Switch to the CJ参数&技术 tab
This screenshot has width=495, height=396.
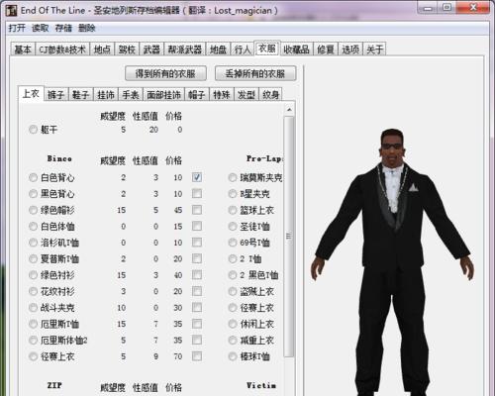pos(62,49)
